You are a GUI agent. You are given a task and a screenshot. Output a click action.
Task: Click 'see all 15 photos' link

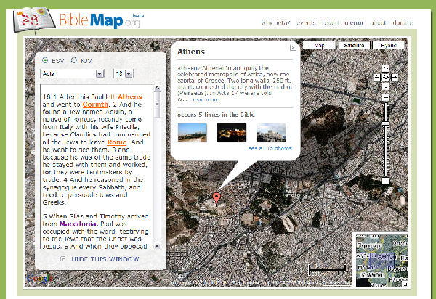click(x=270, y=148)
